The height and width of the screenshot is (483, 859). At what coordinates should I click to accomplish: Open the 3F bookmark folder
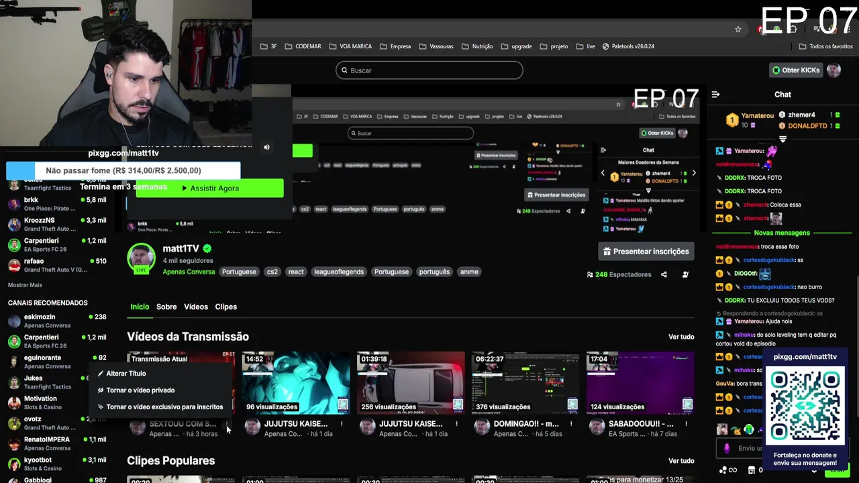268,46
